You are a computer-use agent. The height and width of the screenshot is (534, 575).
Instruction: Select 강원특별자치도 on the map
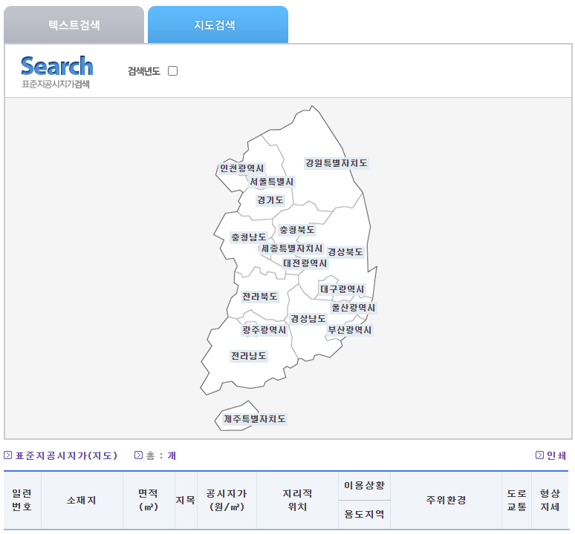click(337, 163)
